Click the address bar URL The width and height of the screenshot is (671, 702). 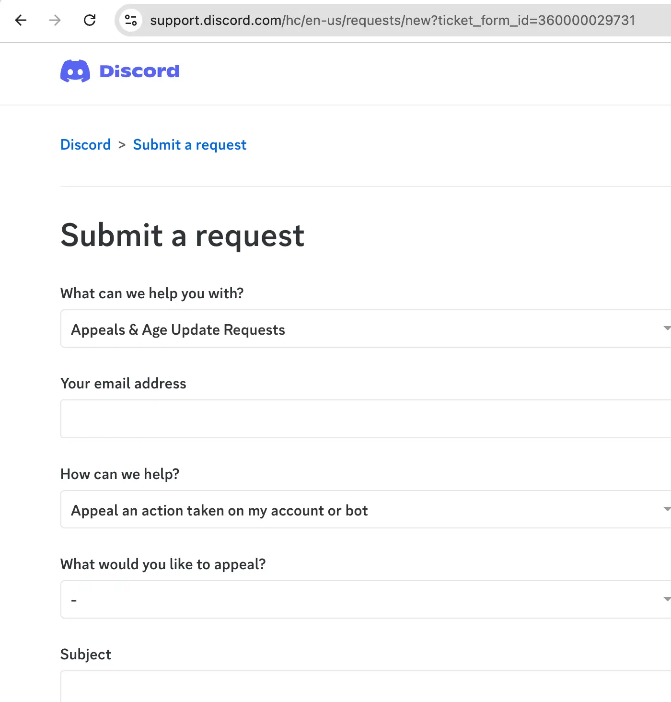point(392,20)
